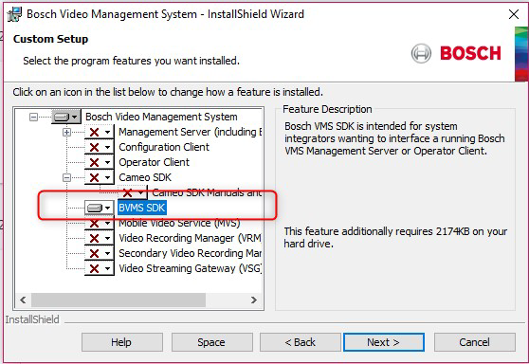Screen dimensions: 529x364
Task: Click the right arrow of horizontal scrollbar
Action: 254,300
